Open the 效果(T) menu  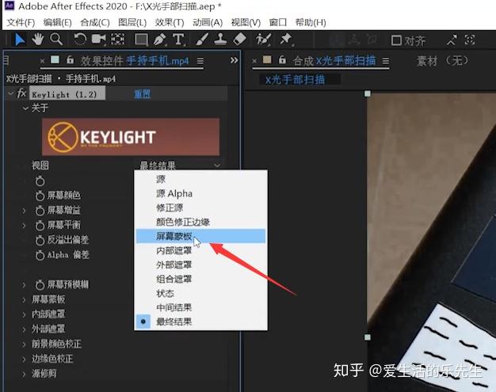click(170, 22)
